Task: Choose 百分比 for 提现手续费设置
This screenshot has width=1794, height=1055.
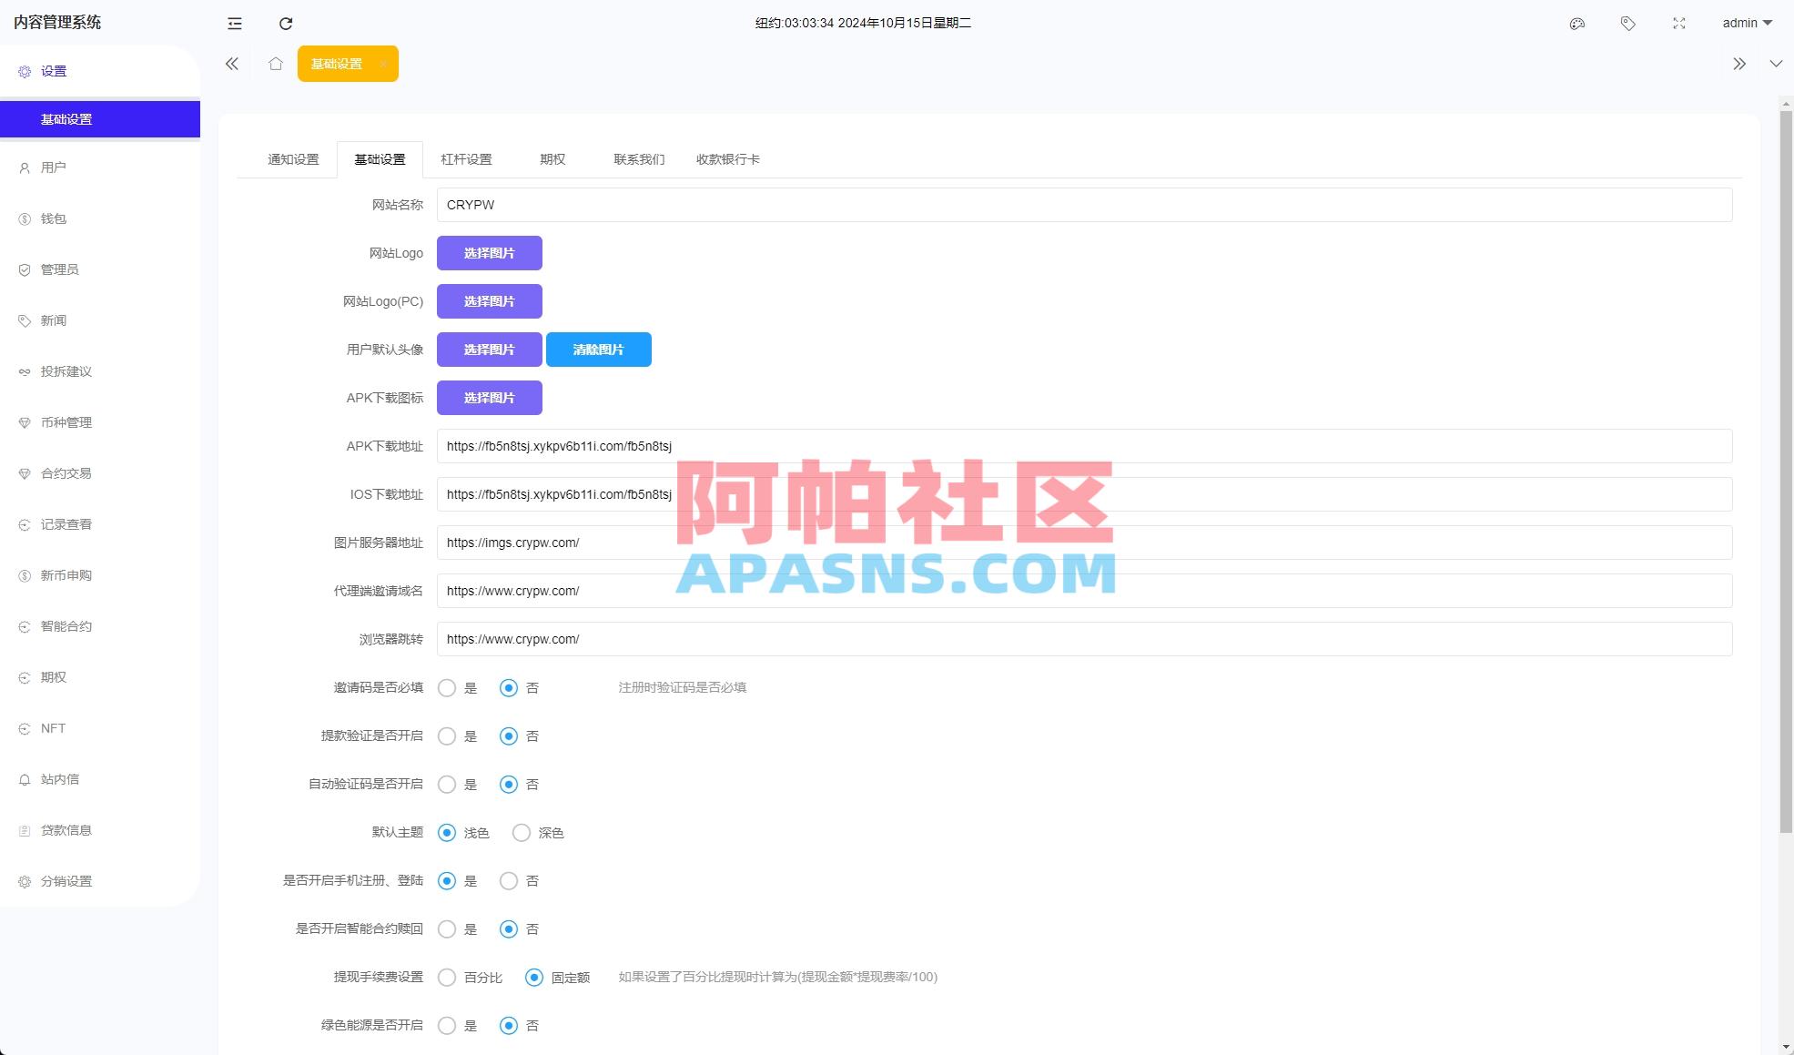Action: [447, 977]
